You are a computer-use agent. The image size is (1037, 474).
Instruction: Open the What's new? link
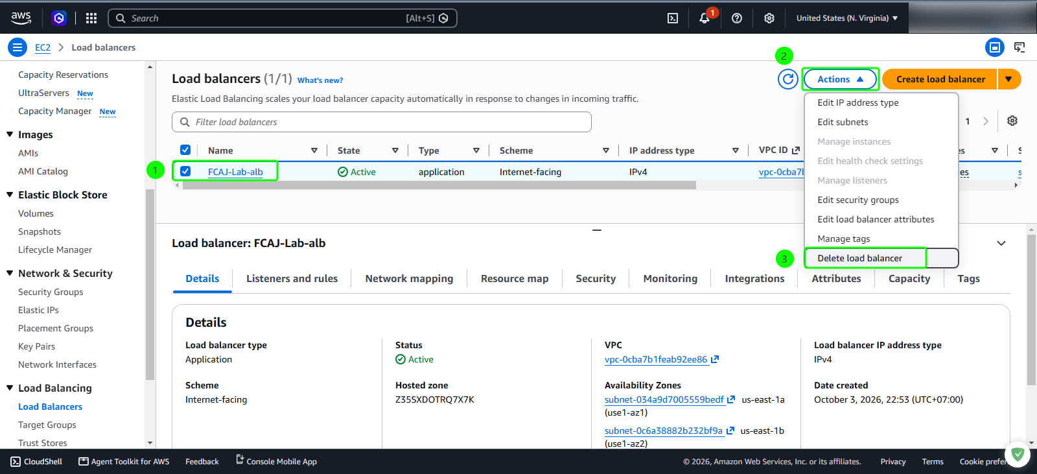pos(320,80)
